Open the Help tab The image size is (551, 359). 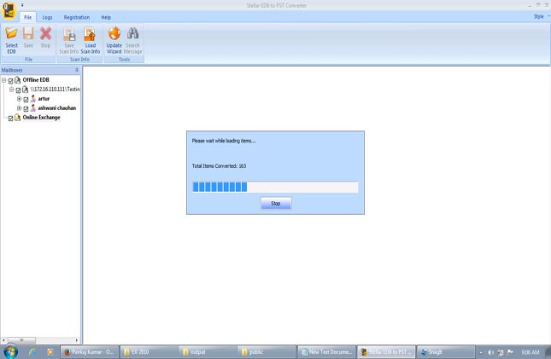pyautogui.click(x=106, y=17)
